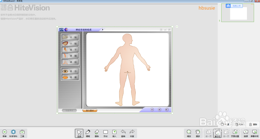Close the courseware window with X

169,30
